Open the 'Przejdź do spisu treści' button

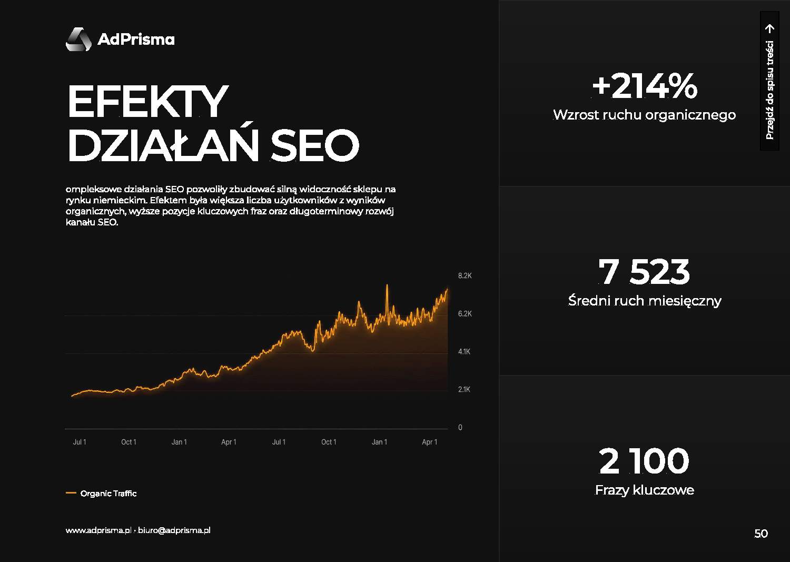[x=769, y=81]
